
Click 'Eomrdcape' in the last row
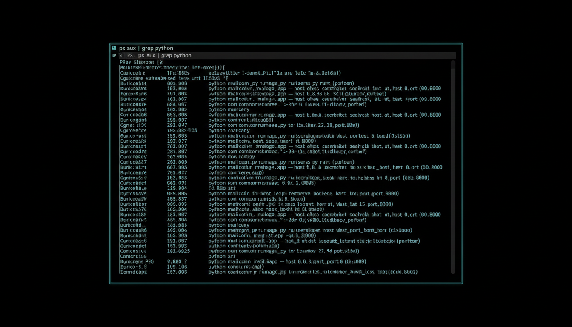(x=134, y=272)
